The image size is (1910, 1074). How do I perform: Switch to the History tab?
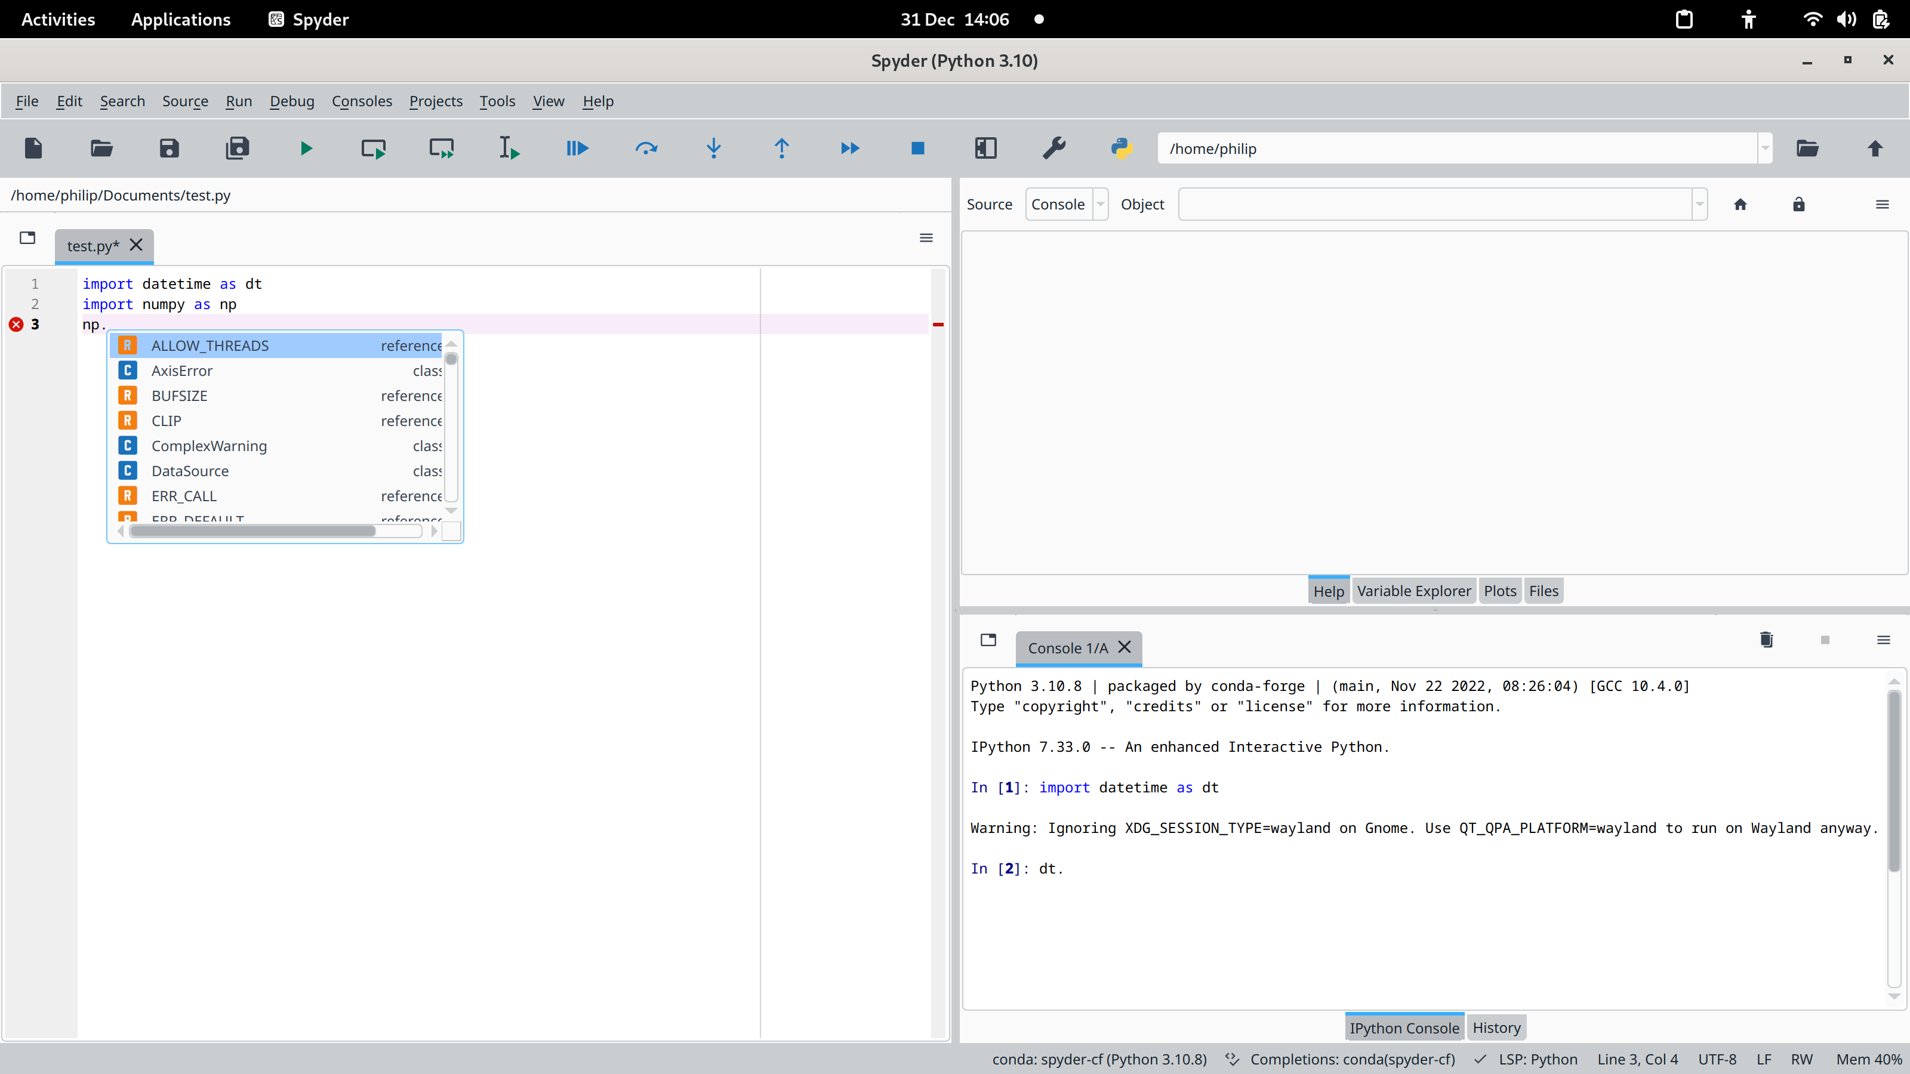(1496, 1027)
